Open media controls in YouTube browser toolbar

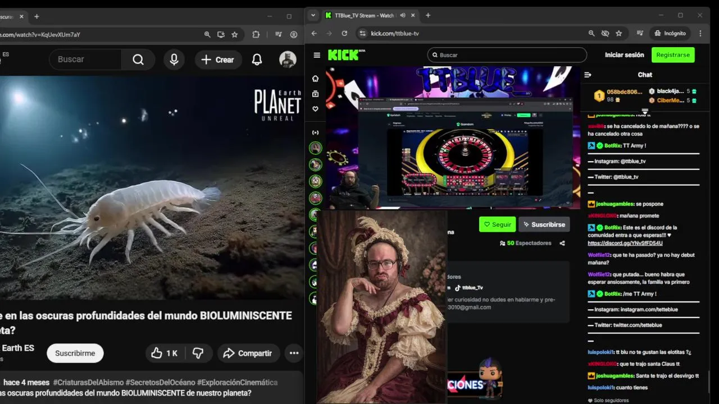278,34
